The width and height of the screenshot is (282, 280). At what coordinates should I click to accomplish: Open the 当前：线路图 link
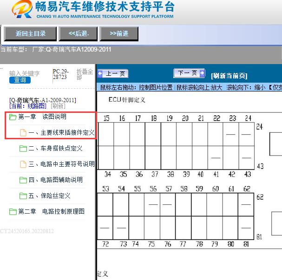(x=28, y=106)
